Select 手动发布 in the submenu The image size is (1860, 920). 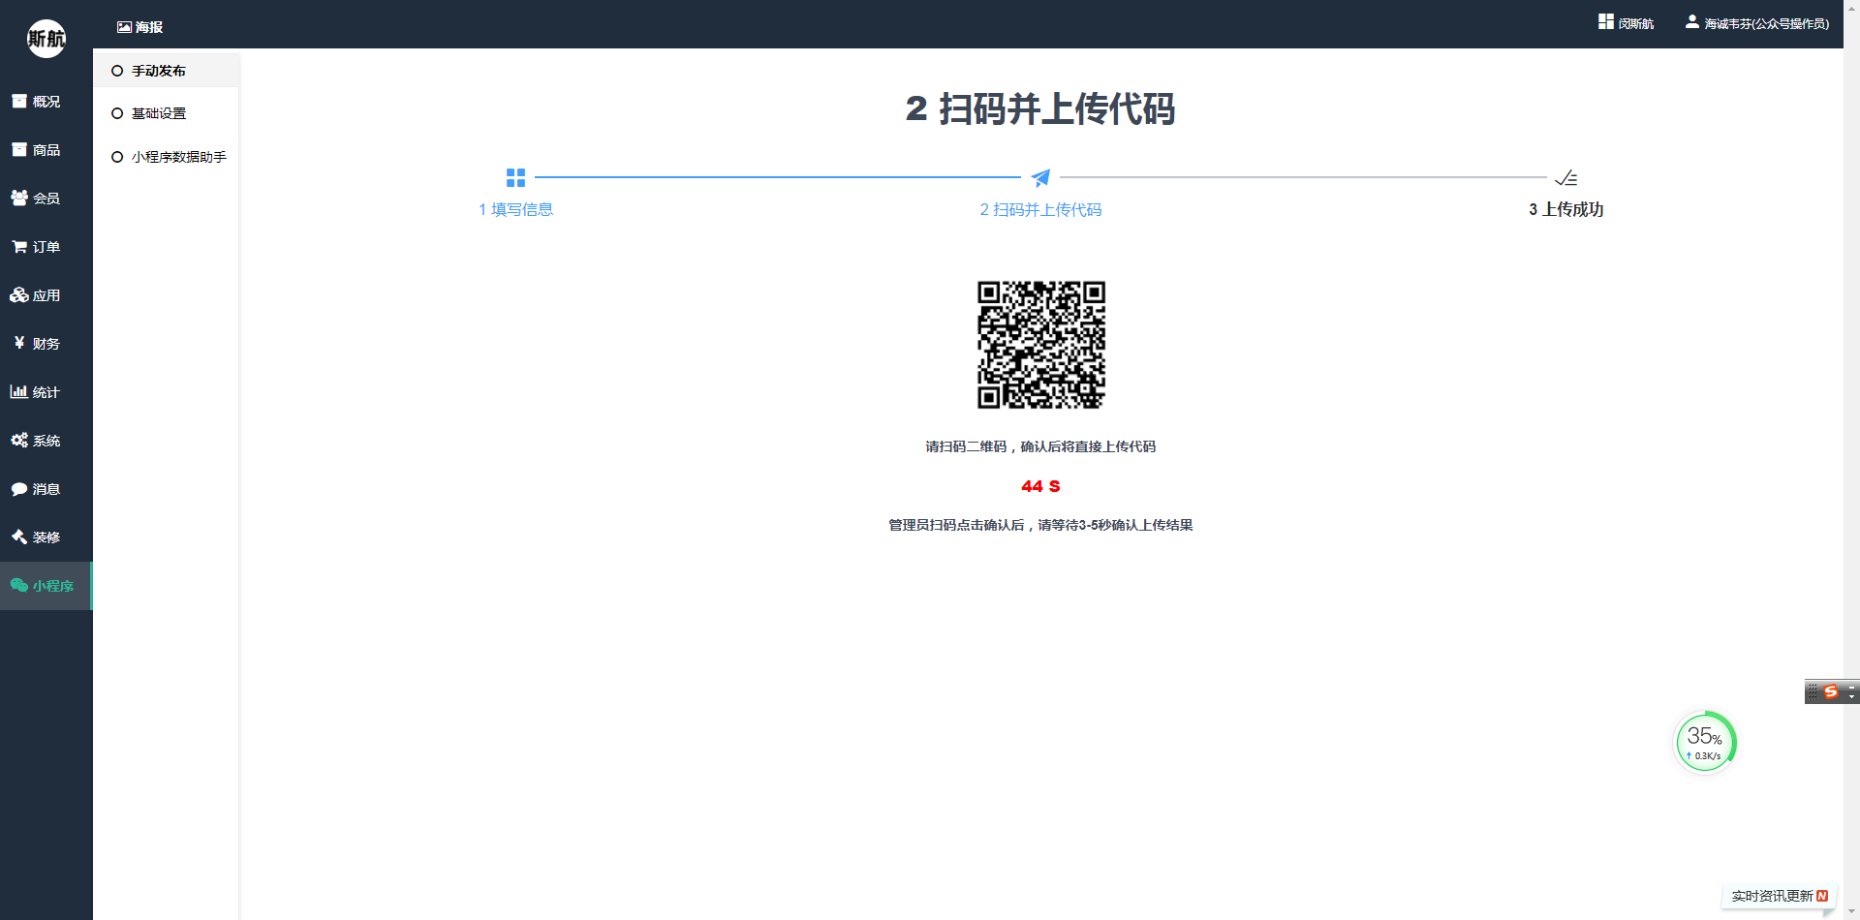167,71
